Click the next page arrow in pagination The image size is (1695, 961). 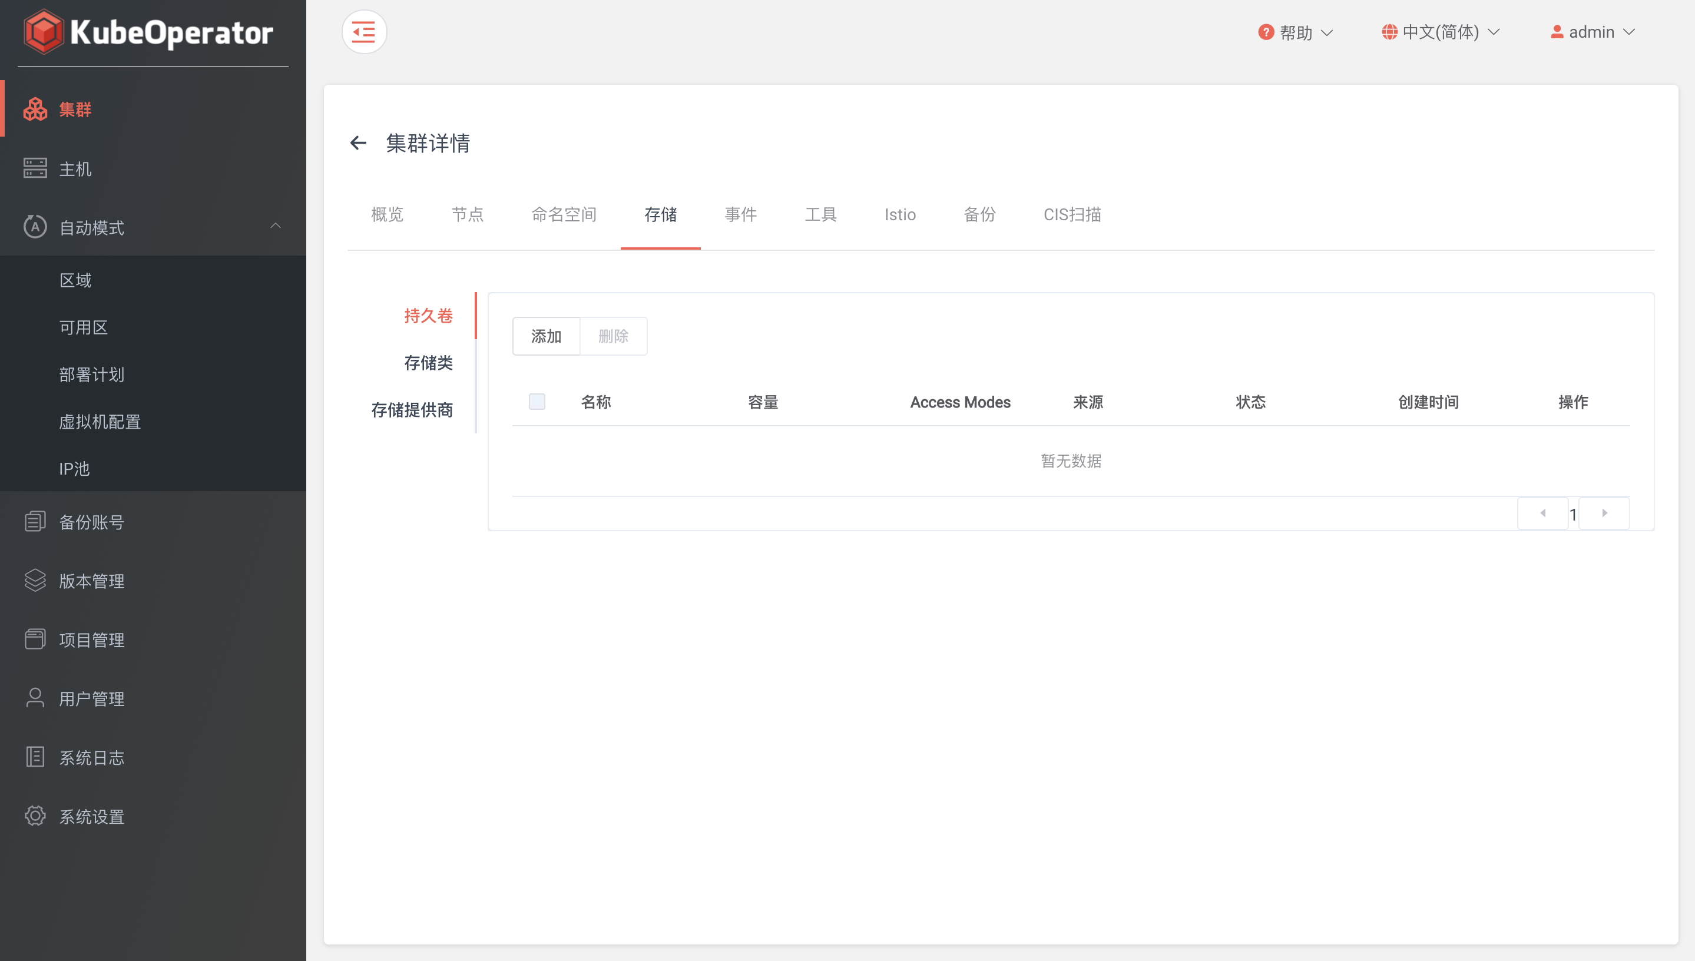pos(1604,513)
